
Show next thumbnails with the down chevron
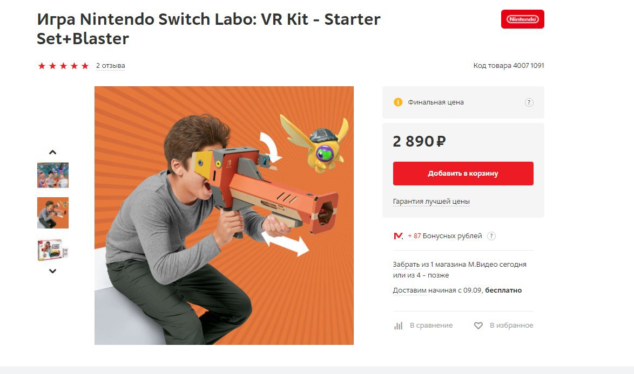[52, 271]
